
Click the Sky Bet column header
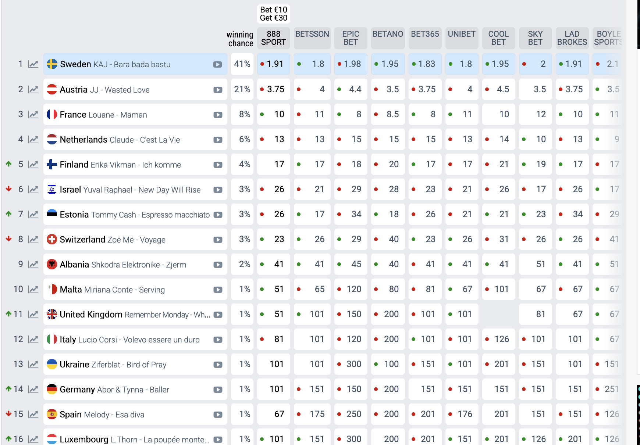tap(535, 38)
